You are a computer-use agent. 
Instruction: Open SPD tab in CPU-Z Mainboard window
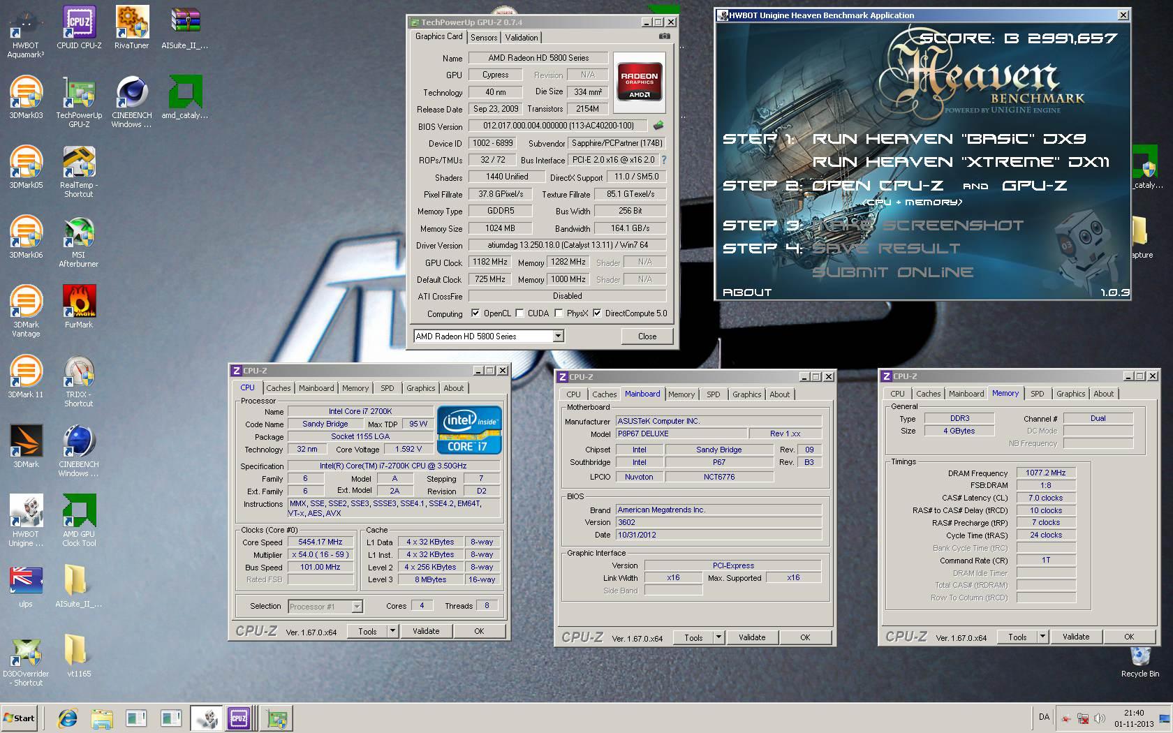pyautogui.click(x=713, y=394)
